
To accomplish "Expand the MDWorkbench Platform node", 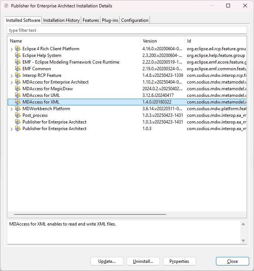I will (11, 109).
